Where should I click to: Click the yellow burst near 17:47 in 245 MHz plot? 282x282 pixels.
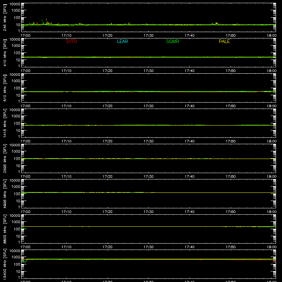coord(217,23)
